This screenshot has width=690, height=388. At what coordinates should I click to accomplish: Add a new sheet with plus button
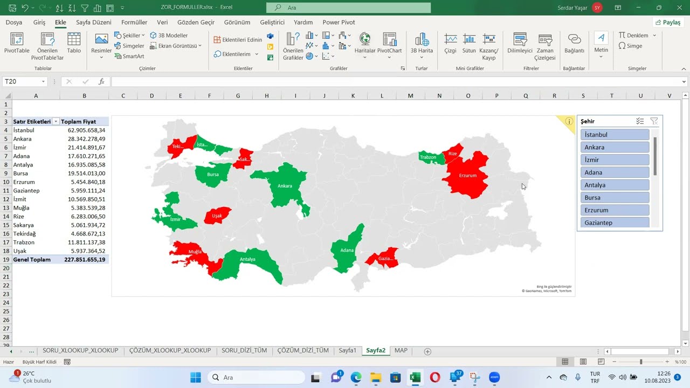(x=427, y=351)
